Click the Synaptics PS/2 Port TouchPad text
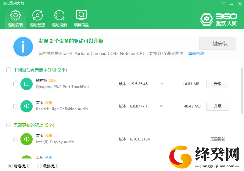 coord(62,87)
